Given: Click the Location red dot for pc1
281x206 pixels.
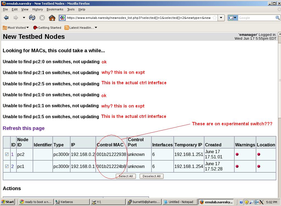Looking at the screenshot, I should [259, 166].
